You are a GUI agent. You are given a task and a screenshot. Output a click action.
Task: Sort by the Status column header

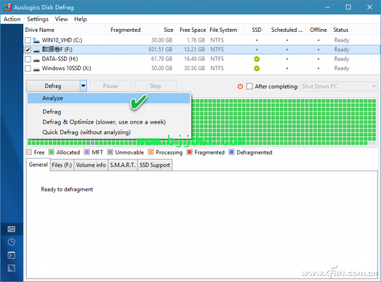tap(355, 30)
